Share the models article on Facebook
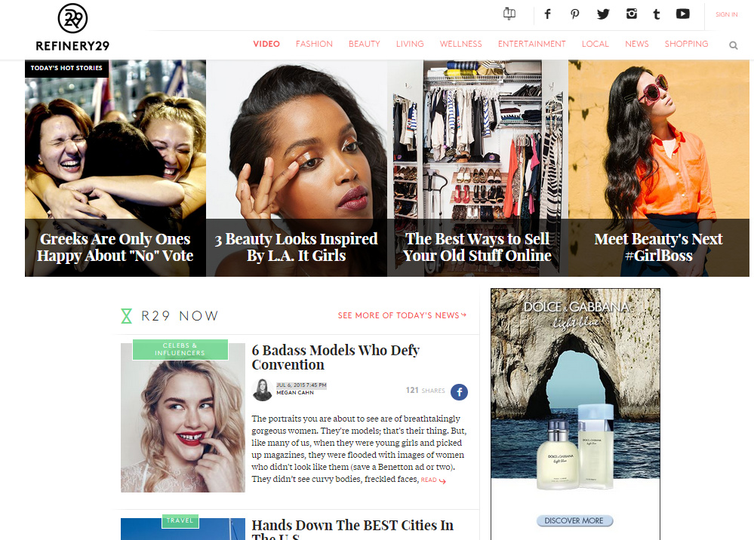This screenshot has width=754, height=540. [x=459, y=391]
